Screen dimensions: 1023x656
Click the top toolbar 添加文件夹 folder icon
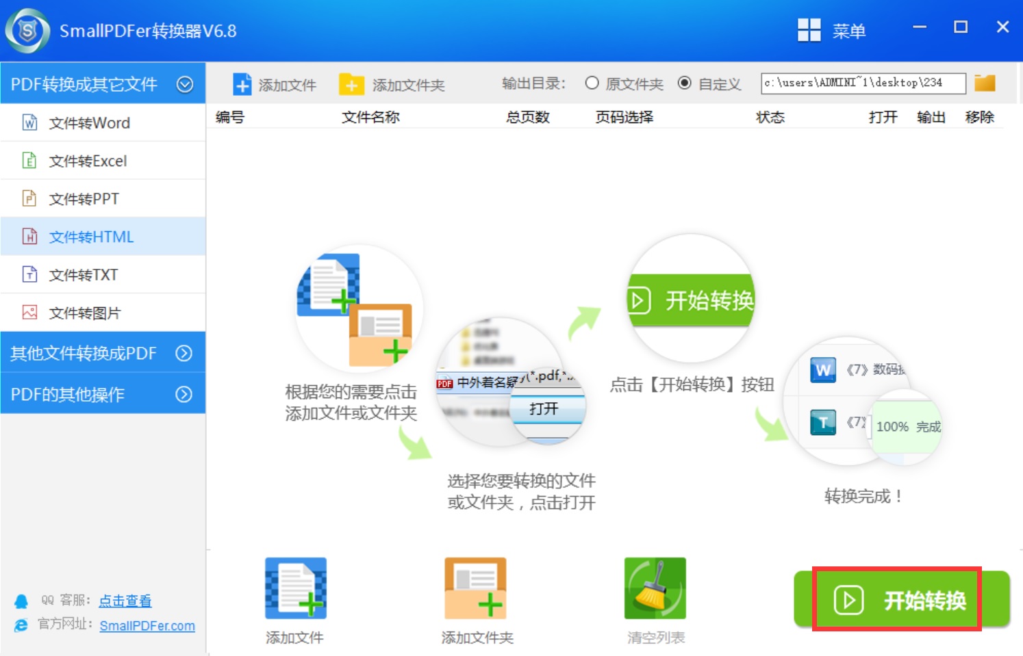tap(351, 84)
